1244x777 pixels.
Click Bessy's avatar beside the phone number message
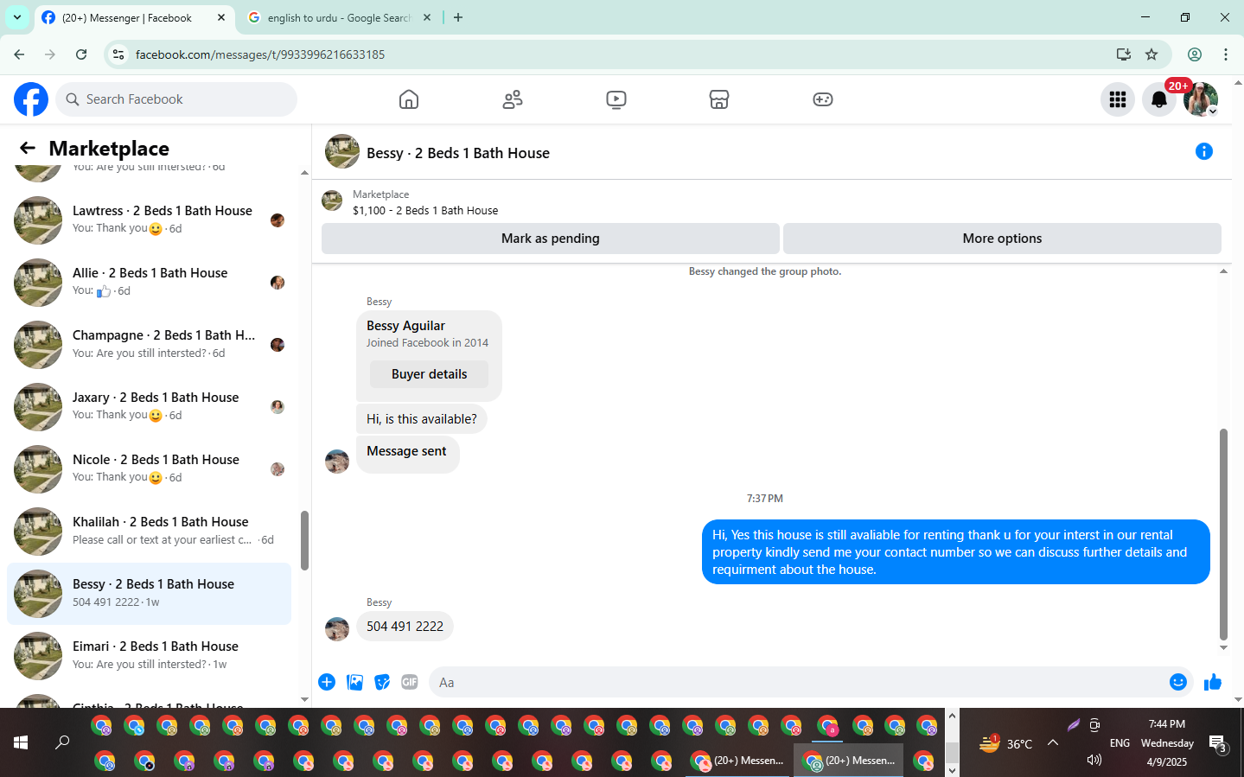[337, 628]
